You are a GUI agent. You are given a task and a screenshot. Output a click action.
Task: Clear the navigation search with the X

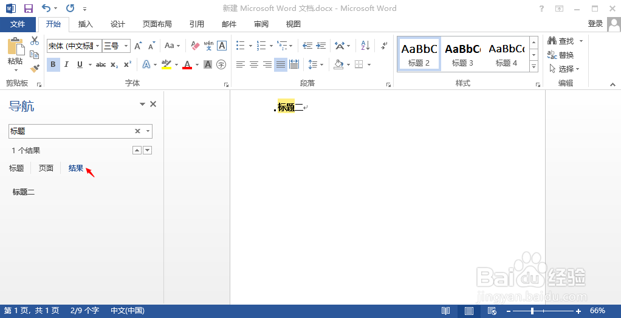coord(137,131)
